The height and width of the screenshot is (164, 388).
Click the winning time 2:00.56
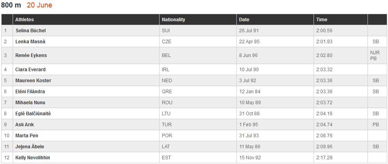pos(324,31)
